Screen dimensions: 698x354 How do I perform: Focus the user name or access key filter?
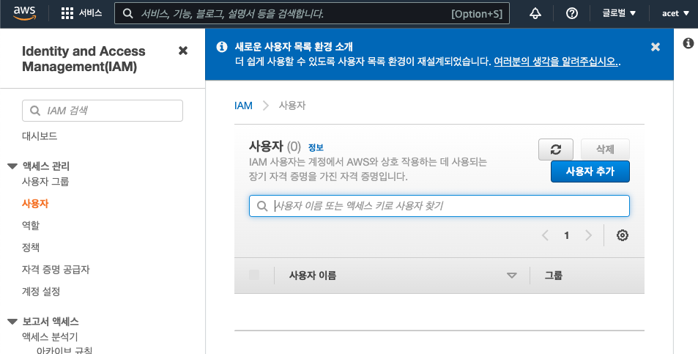[x=439, y=206]
